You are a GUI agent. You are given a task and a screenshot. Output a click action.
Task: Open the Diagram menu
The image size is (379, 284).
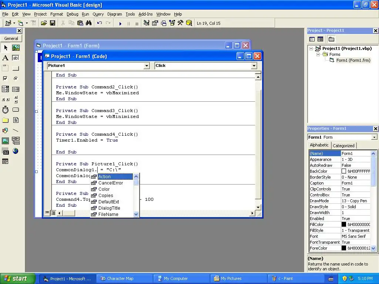[115, 14]
